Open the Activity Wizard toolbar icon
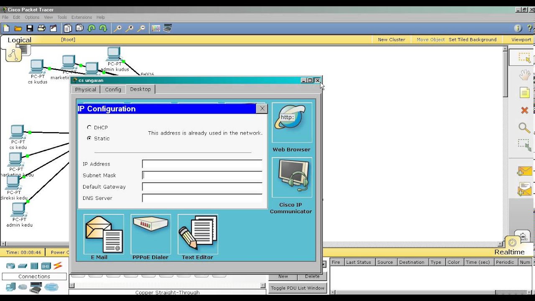The height and width of the screenshot is (301, 535). click(53, 28)
